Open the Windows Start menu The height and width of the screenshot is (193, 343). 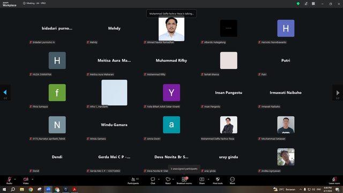click(4, 189)
